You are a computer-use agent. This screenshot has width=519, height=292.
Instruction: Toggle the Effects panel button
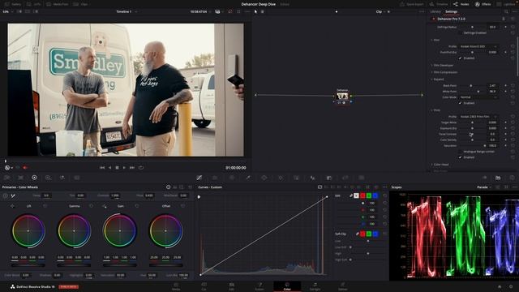coord(483,4)
